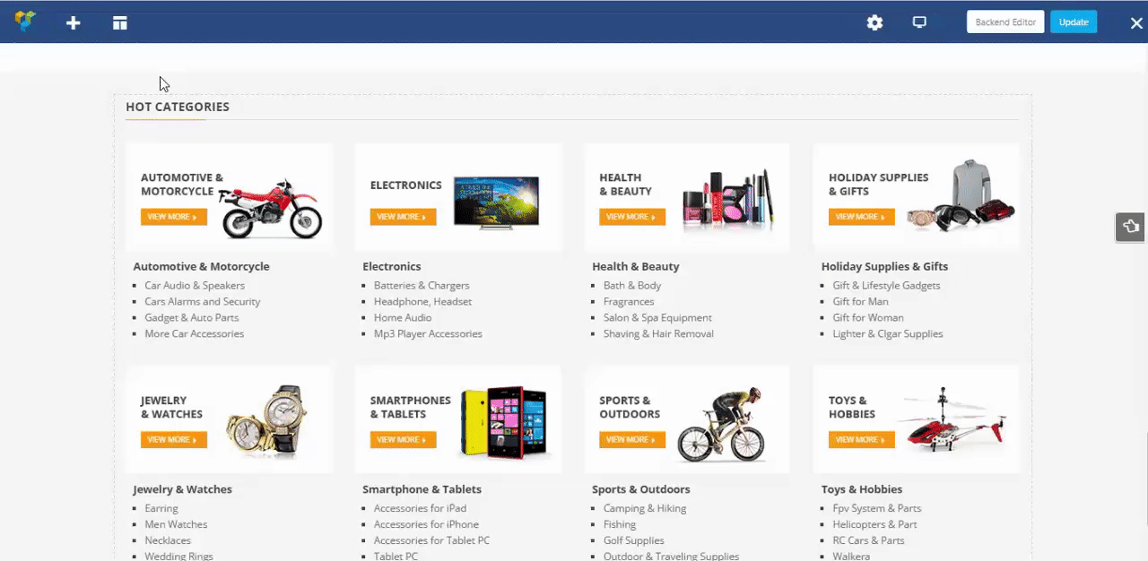The image size is (1148, 561).
Task: Close the frontend editor with X
Action: click(1136, 23)
